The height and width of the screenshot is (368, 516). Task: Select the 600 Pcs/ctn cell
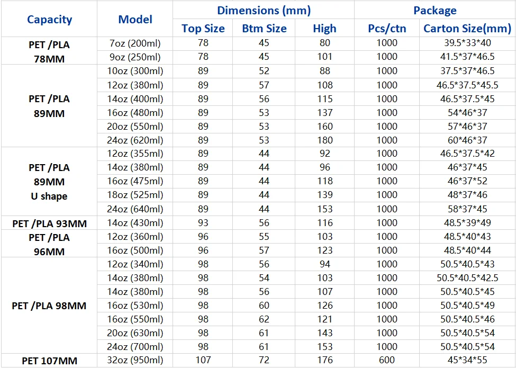pyautogui.click(x=387, y=361)
